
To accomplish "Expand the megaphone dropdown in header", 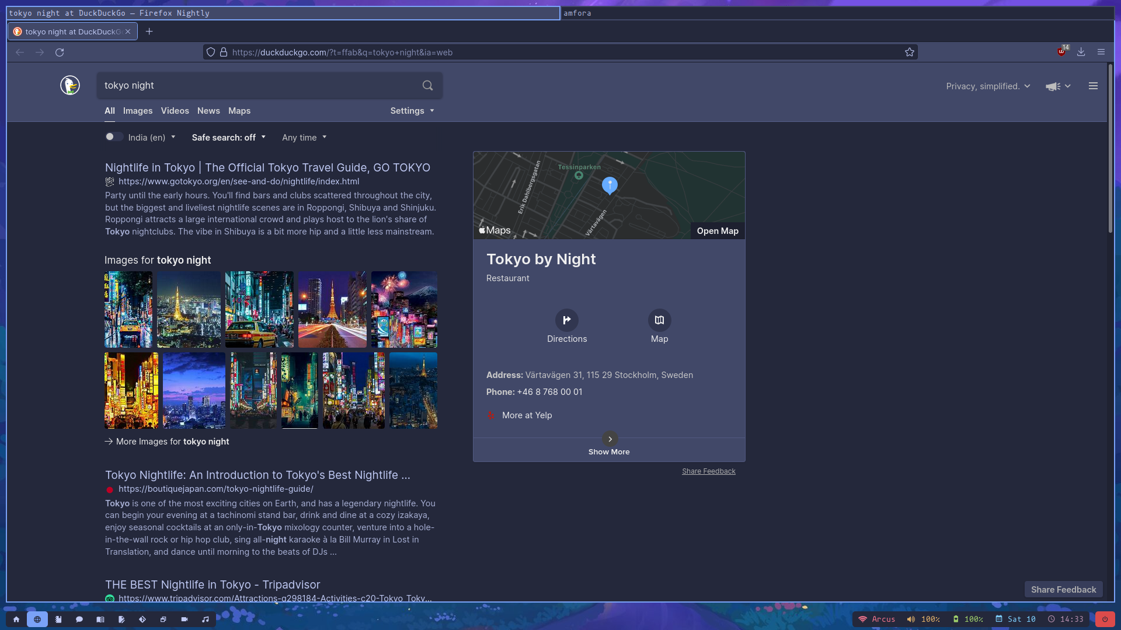I will [x=1058, y=86].
